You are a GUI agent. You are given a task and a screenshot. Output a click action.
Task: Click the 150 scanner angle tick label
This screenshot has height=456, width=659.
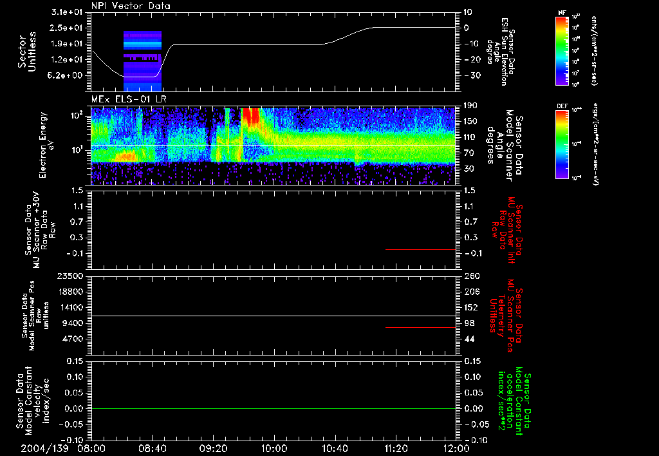470,122
